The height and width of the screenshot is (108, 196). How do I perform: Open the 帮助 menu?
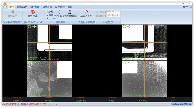point(70,7)
